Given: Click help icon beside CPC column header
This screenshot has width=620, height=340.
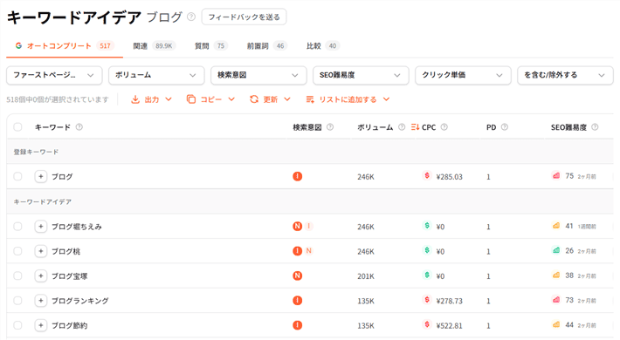Looking at the screenshot, I should point(444,127).
